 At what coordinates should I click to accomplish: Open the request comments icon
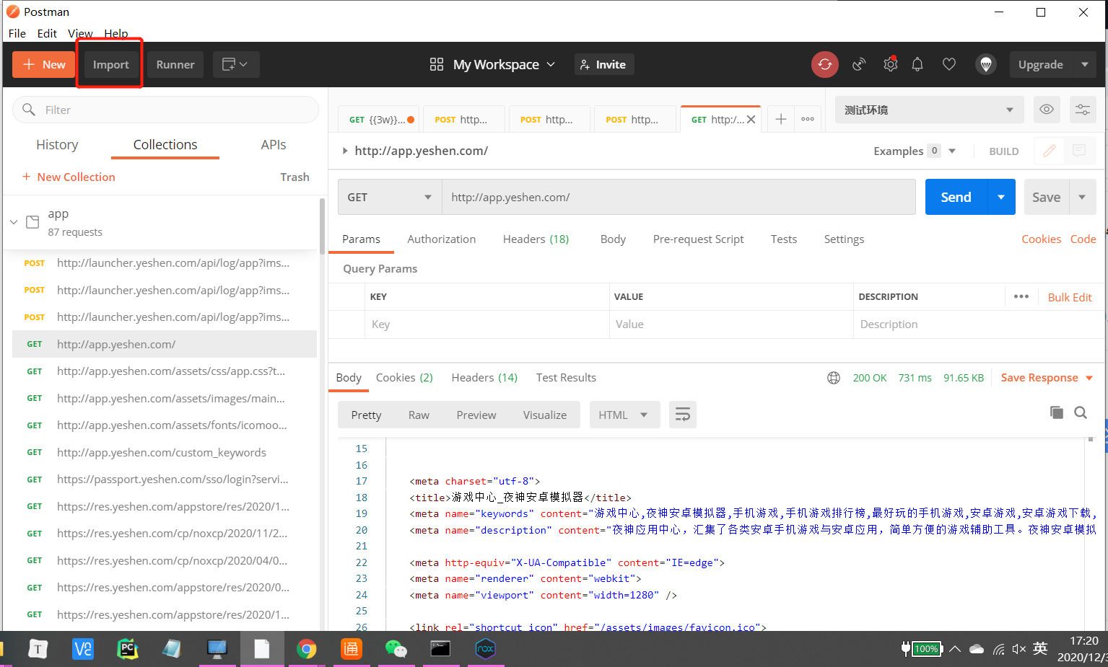[1079, 151]
